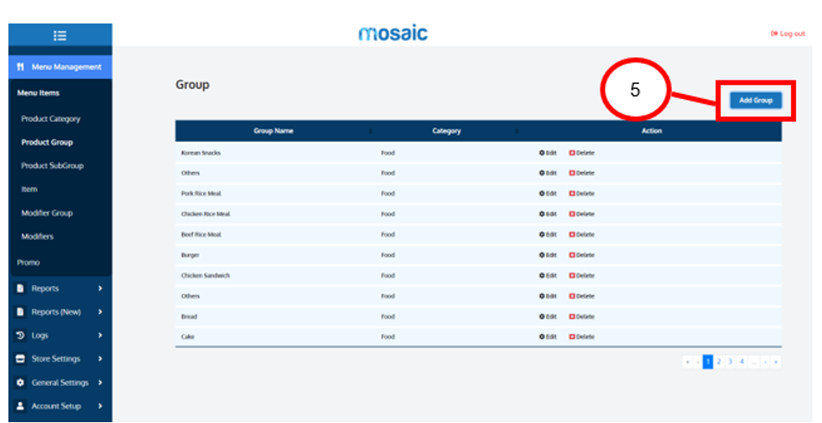Image resolution: width=822 pixels, height=423 pixels.
Task: Click the red Delete icon for Burger
Action: point(572,255)
